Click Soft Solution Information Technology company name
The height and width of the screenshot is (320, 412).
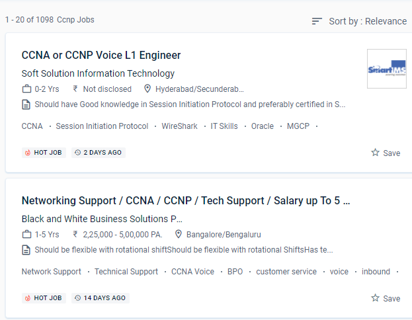(x=98, y=73)
